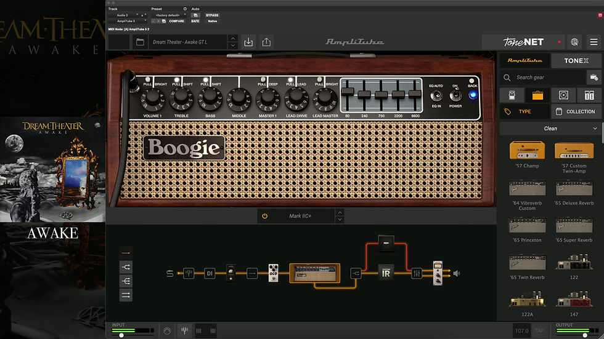Open the hamburger main menu
Viewport: 604px width, 339px height.
tap(594, 42)
